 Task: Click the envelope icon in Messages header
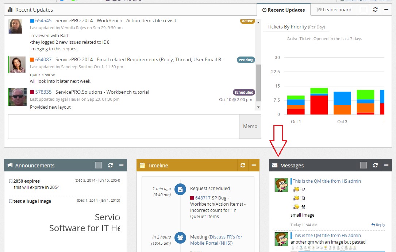(274, 165)
